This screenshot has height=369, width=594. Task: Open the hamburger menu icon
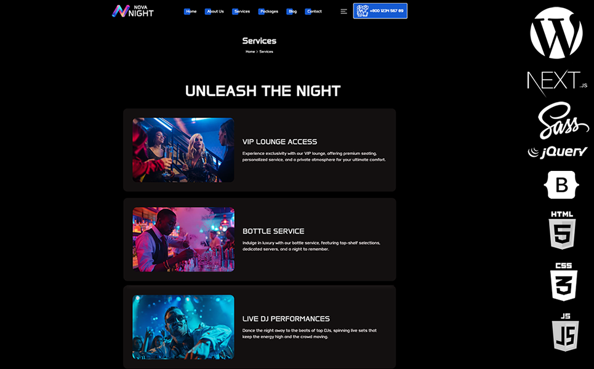click(343, 11)
